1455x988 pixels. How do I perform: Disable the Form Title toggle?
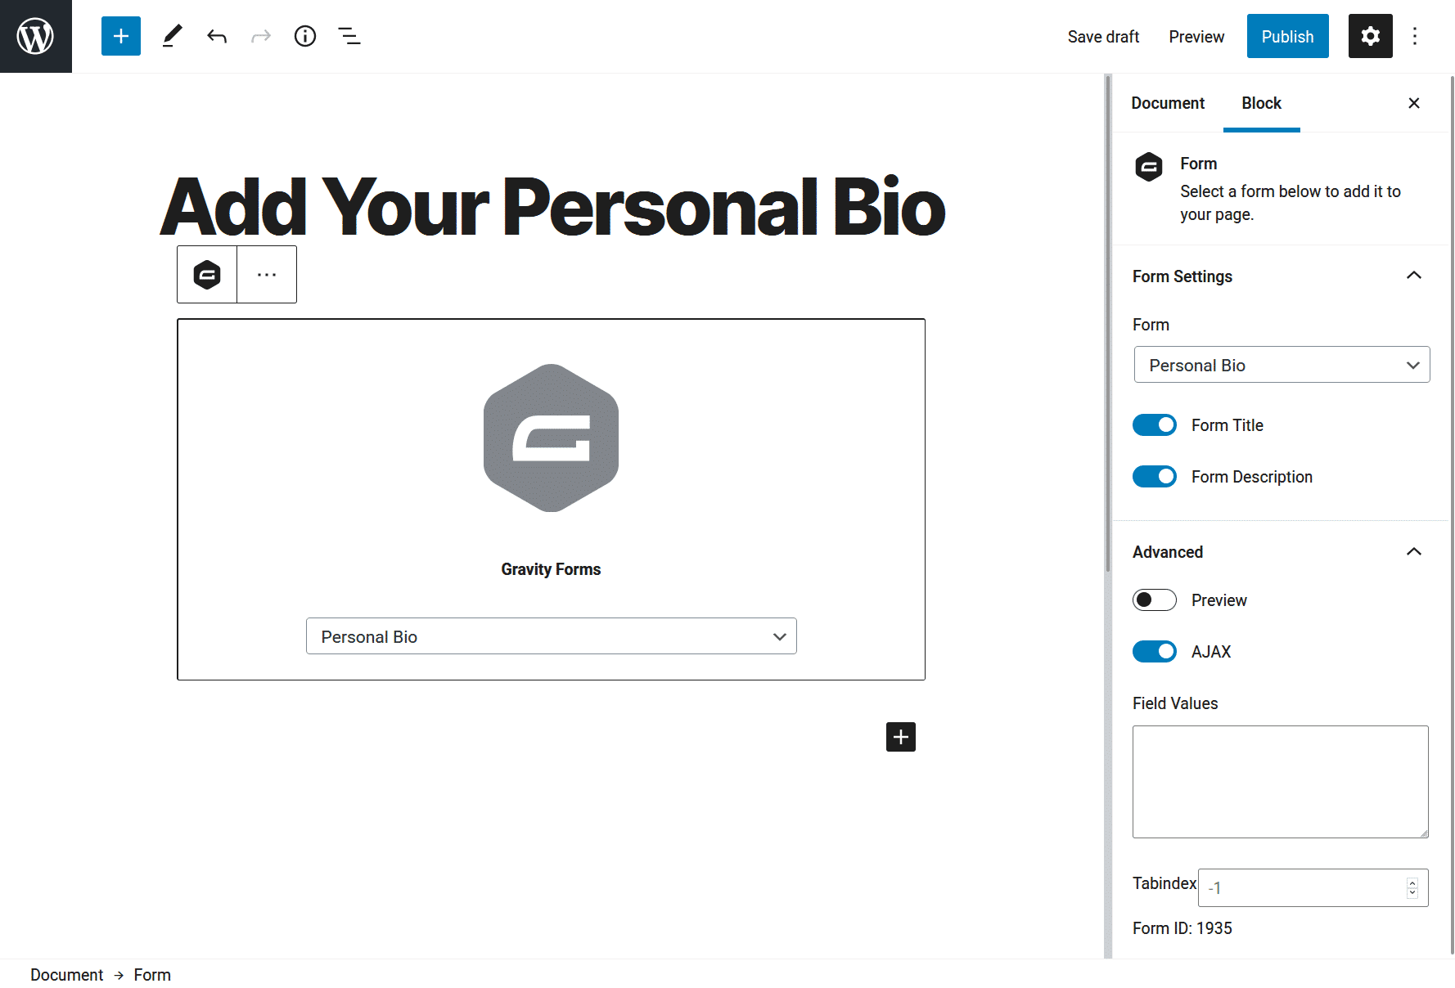[x=1154, y=425]
